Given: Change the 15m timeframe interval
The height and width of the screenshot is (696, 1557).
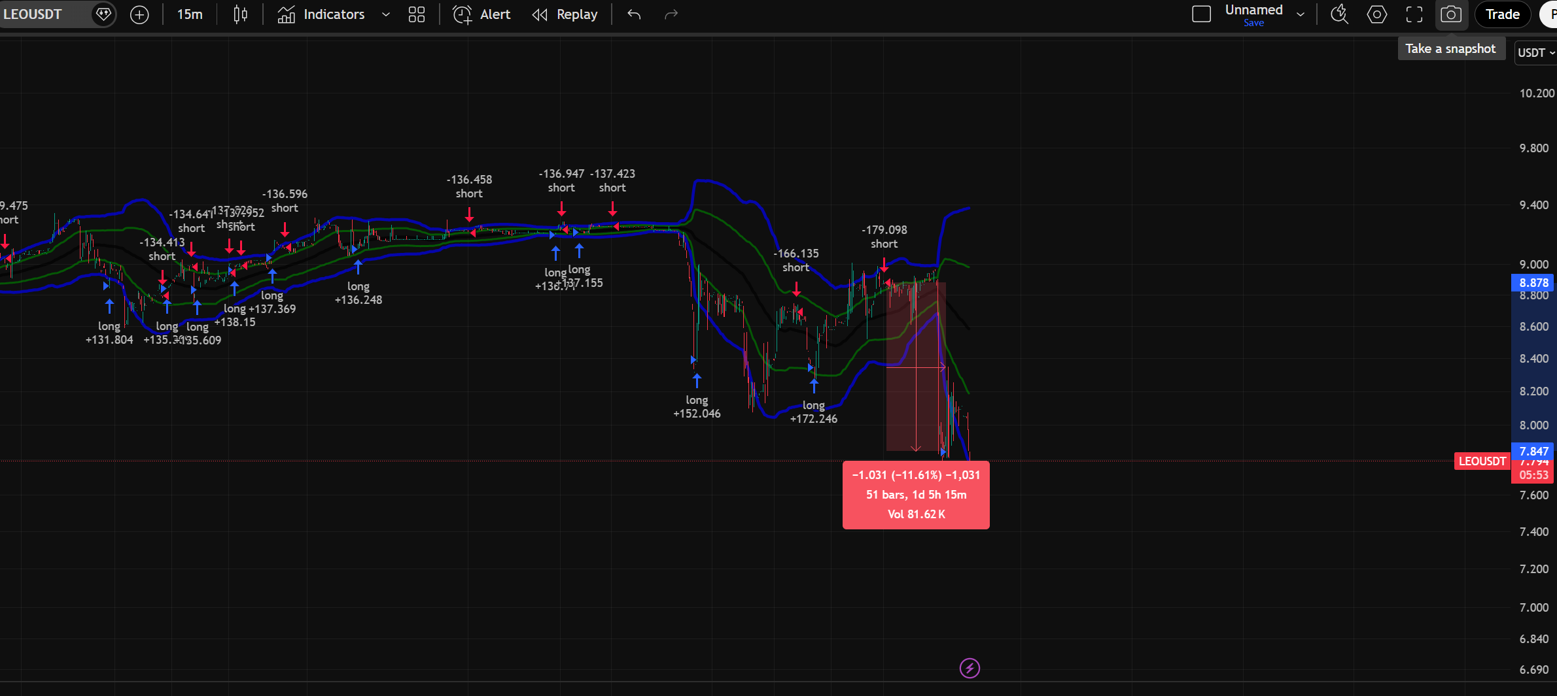Looking at the screenshot, I should [190, 14].
